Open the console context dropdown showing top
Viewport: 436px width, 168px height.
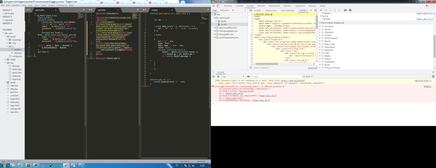coord(233,77)
